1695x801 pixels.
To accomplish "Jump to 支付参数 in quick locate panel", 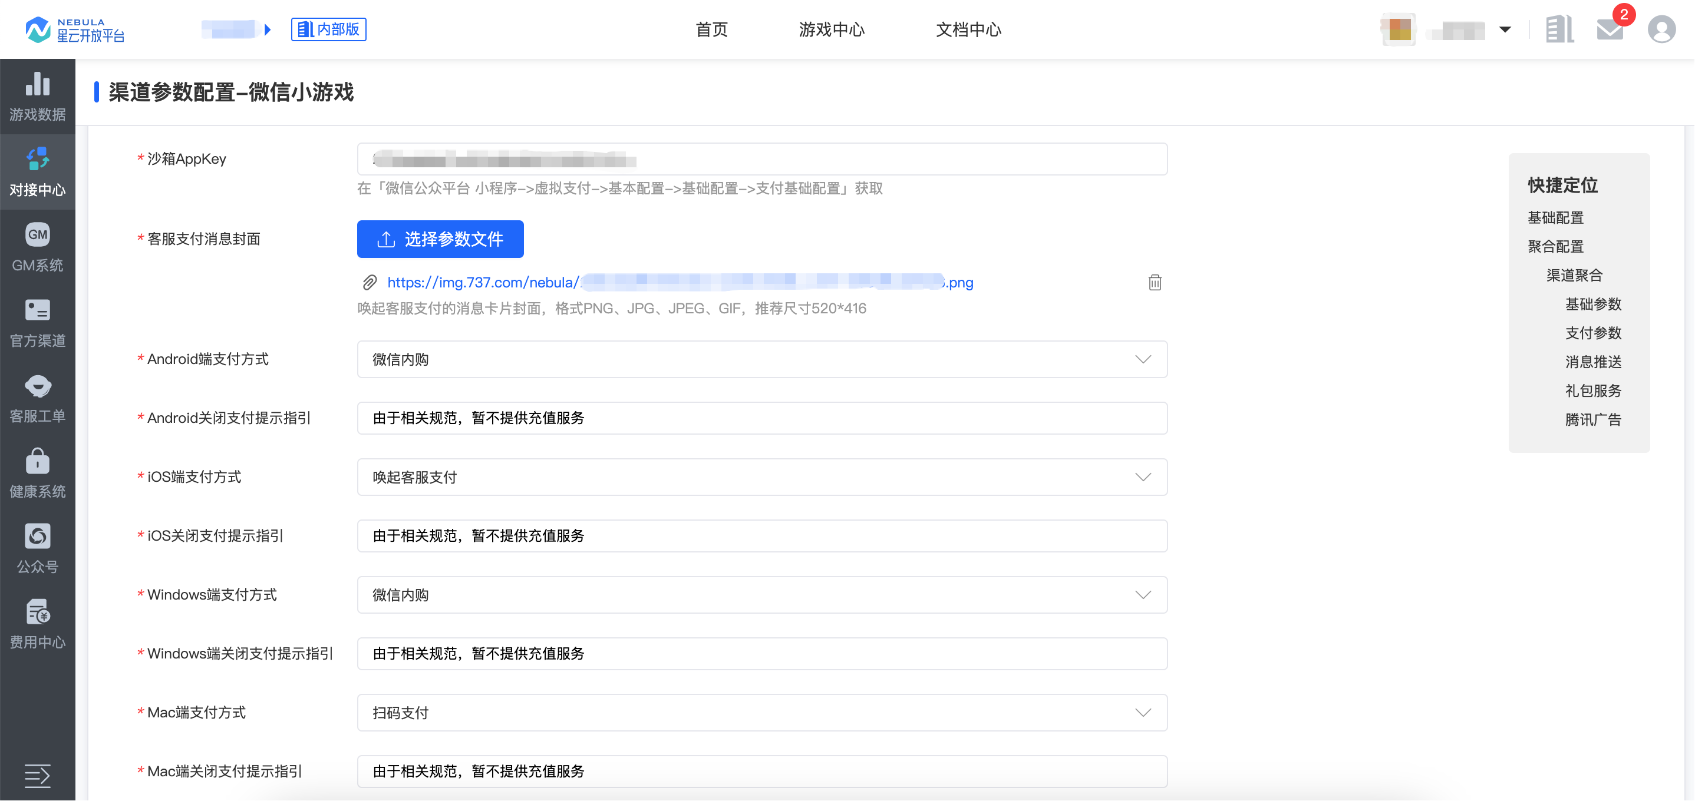I will [x=1593, y=333].
